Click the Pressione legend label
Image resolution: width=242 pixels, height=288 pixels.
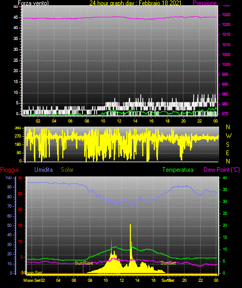click(205, 3)
